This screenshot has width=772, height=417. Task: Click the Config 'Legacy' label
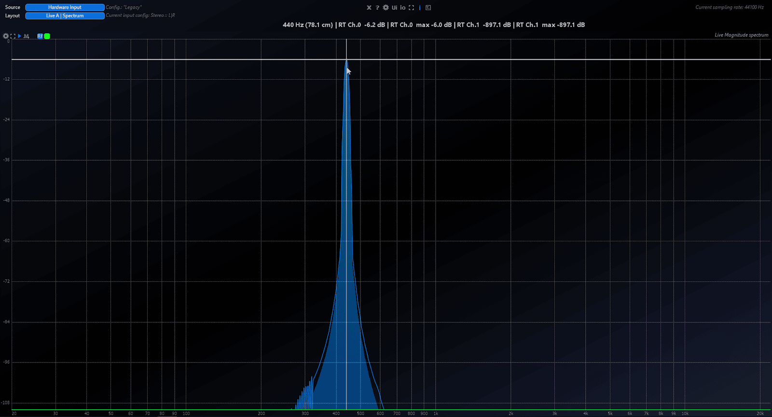click(x=124, y=7)
